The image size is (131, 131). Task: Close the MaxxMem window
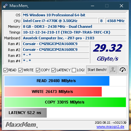pyautogui.click(x=121, y=6)
